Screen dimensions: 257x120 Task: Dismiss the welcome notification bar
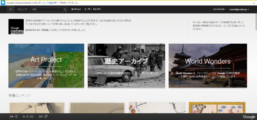[x=254, y=3]
